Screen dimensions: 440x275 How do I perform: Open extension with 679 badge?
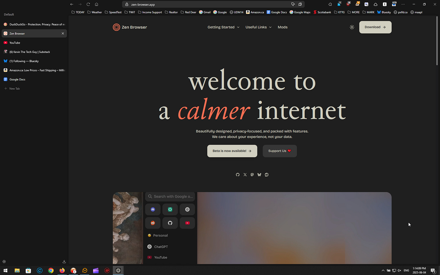[x=394, y=4]
